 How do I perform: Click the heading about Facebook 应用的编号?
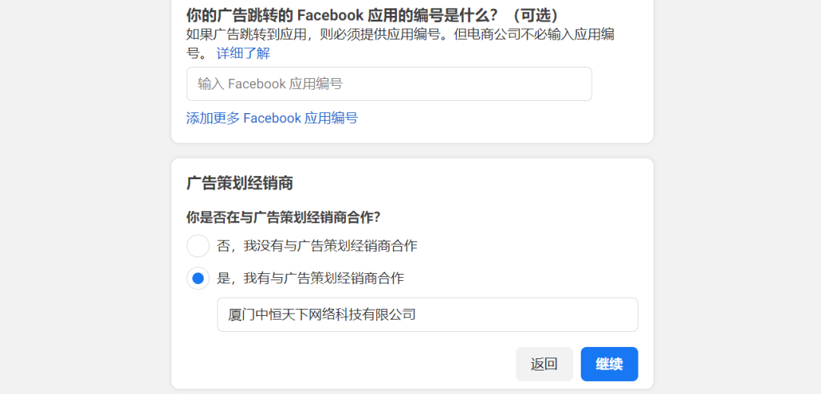pos(372,15)
